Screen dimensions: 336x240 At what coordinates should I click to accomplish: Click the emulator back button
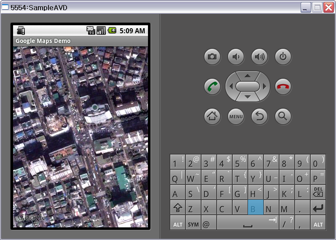pyautogui.click(x=260, y=117)
